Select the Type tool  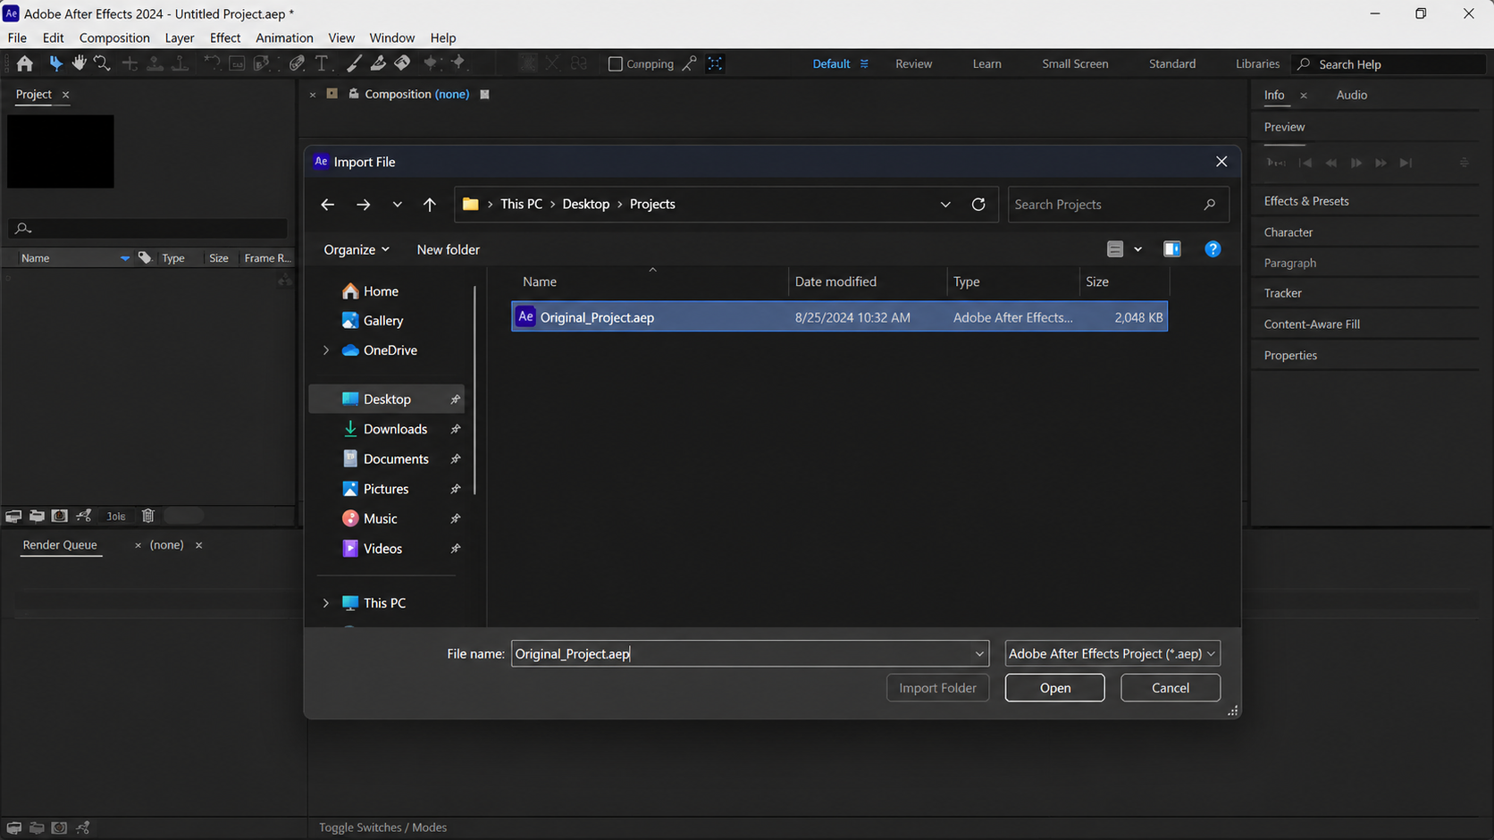pos(323,63)
